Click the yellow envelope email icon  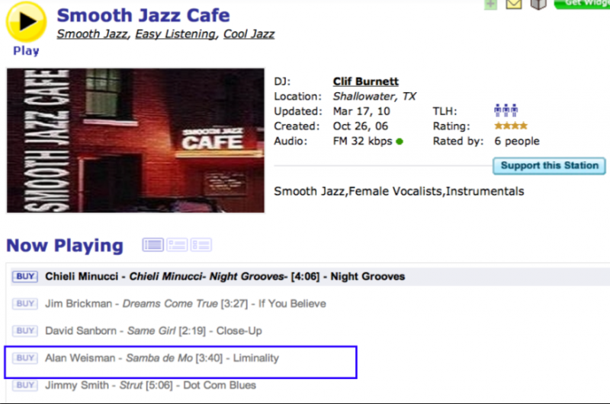513,4
